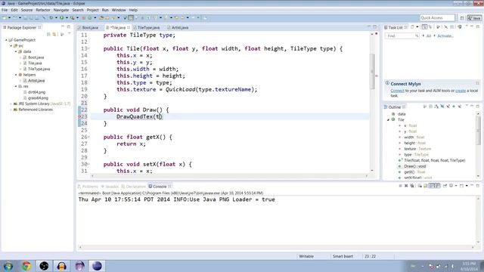Fold the Tile constructor at line 13
The height and width of the screenshot is (272, 484).
click(89, 48)
